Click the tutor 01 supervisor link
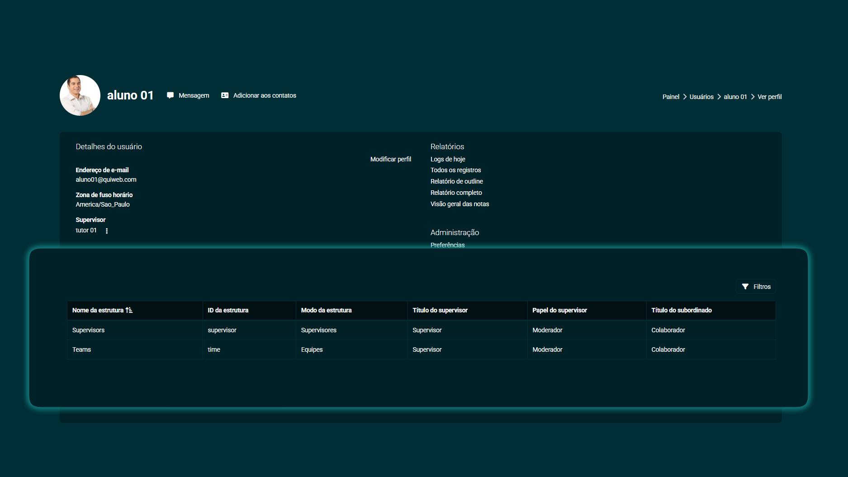848x477 pixels. tap(86, 230)
